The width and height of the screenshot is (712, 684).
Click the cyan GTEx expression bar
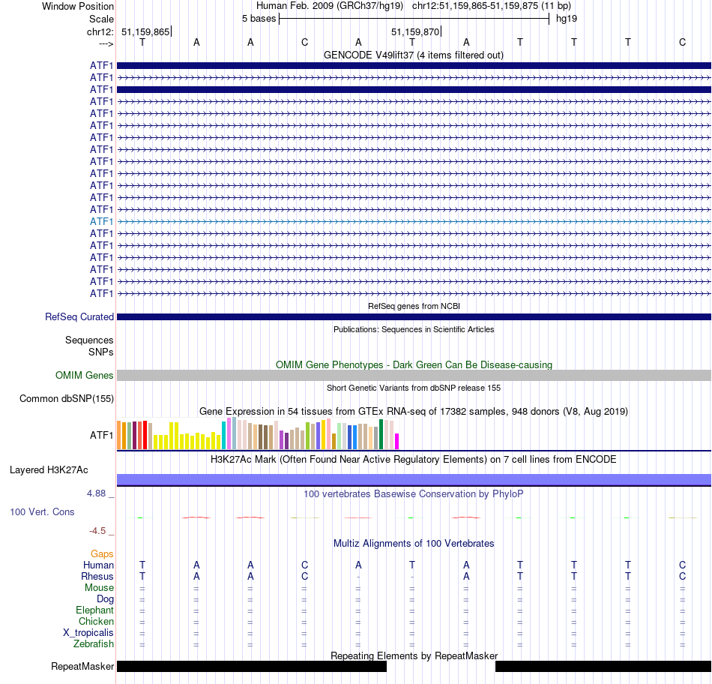coord(224,435)
